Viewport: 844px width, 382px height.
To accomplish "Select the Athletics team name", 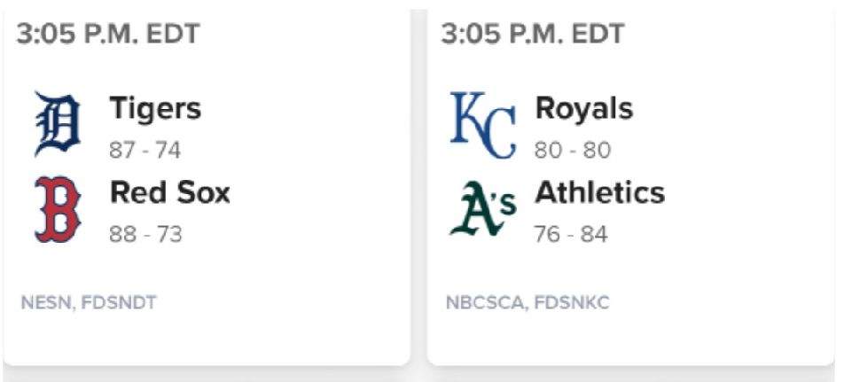I will (x=599, y=192).
